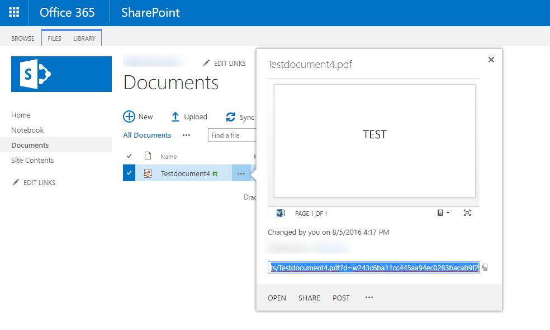The height and width of the screenshot is (330, 550).
Task: Click the top EDIT LINKS text
Action: point(230,64)
